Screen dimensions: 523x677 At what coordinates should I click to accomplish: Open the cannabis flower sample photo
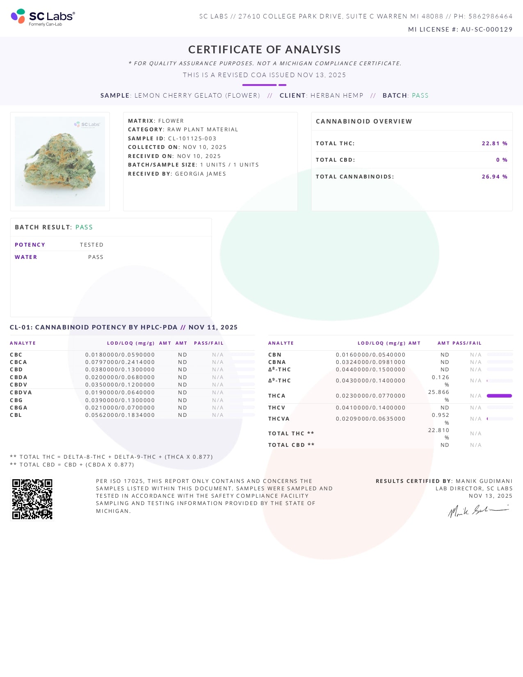pyautogui.click(x=60, y=161)
